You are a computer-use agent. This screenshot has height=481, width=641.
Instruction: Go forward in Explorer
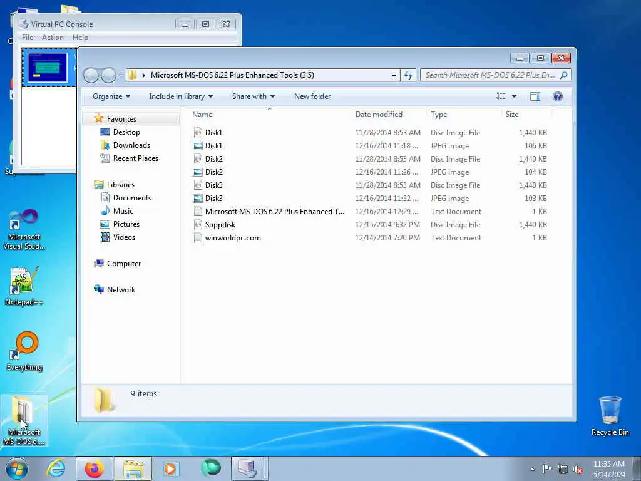click(x=108, y=75)
